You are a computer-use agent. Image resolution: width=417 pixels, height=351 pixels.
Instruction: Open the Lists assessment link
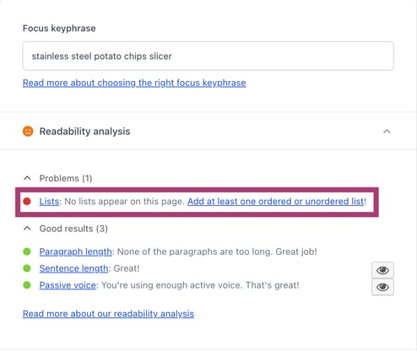click(49, 202)
